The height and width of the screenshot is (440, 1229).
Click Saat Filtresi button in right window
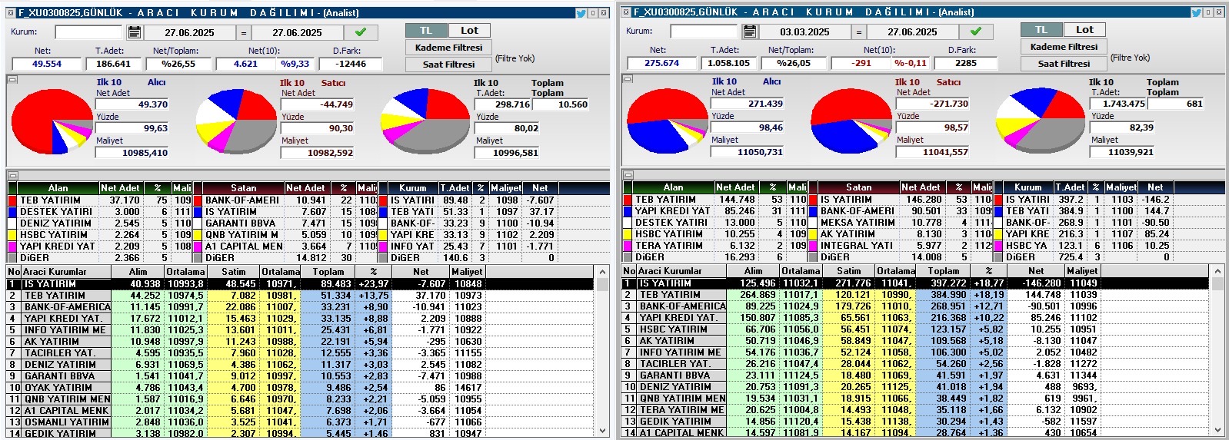coord(1064,64)
